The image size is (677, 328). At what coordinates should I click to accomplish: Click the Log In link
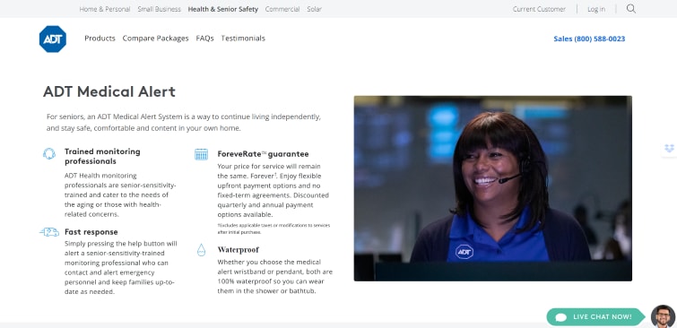(x=596, y=9)
